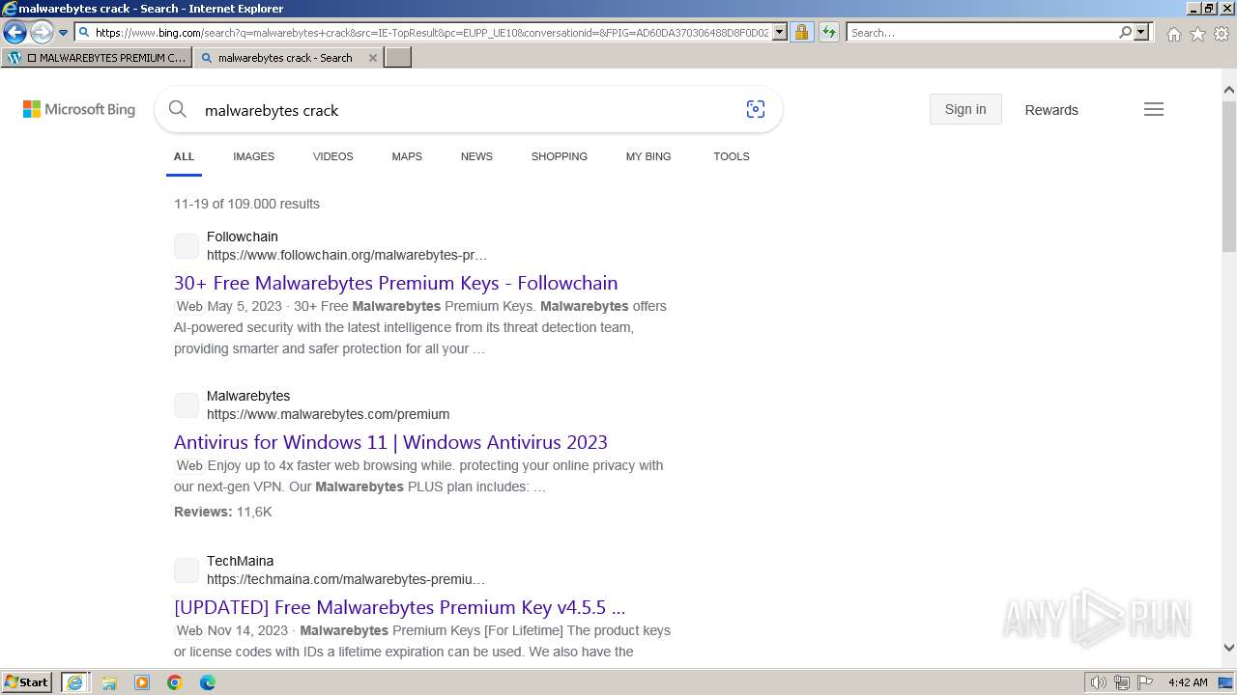
Task: Open a new blank tab
Action: coord(398,58)
